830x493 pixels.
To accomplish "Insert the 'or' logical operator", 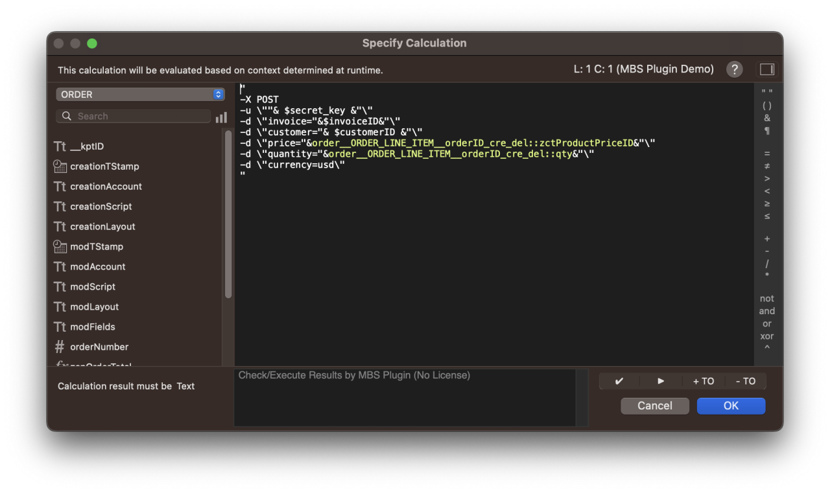I will pyautogui.click(x=767, y=323).
